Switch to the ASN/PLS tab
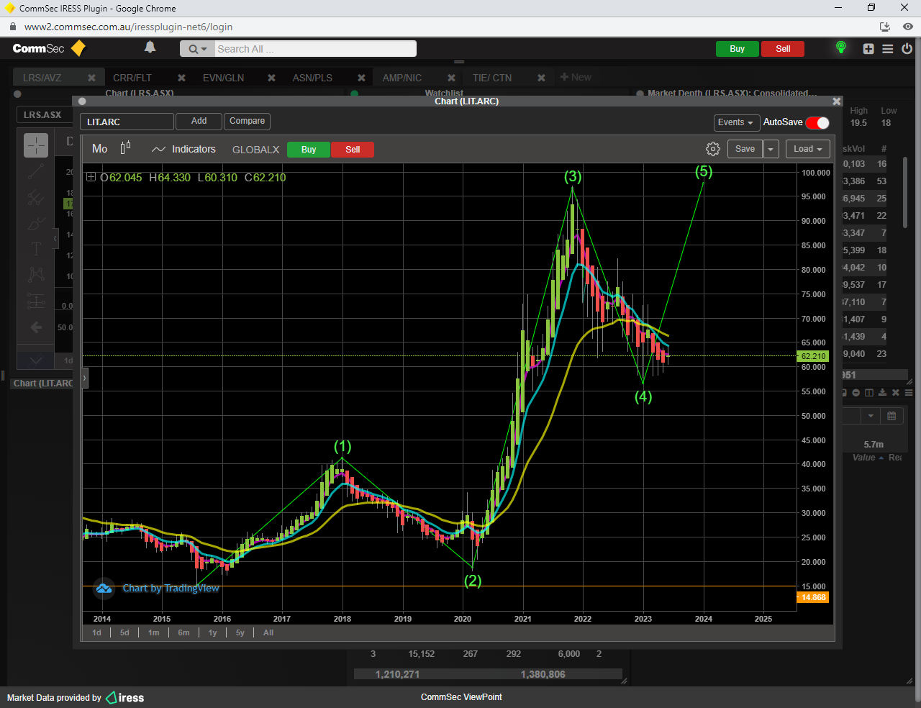 tap(312, 78)
